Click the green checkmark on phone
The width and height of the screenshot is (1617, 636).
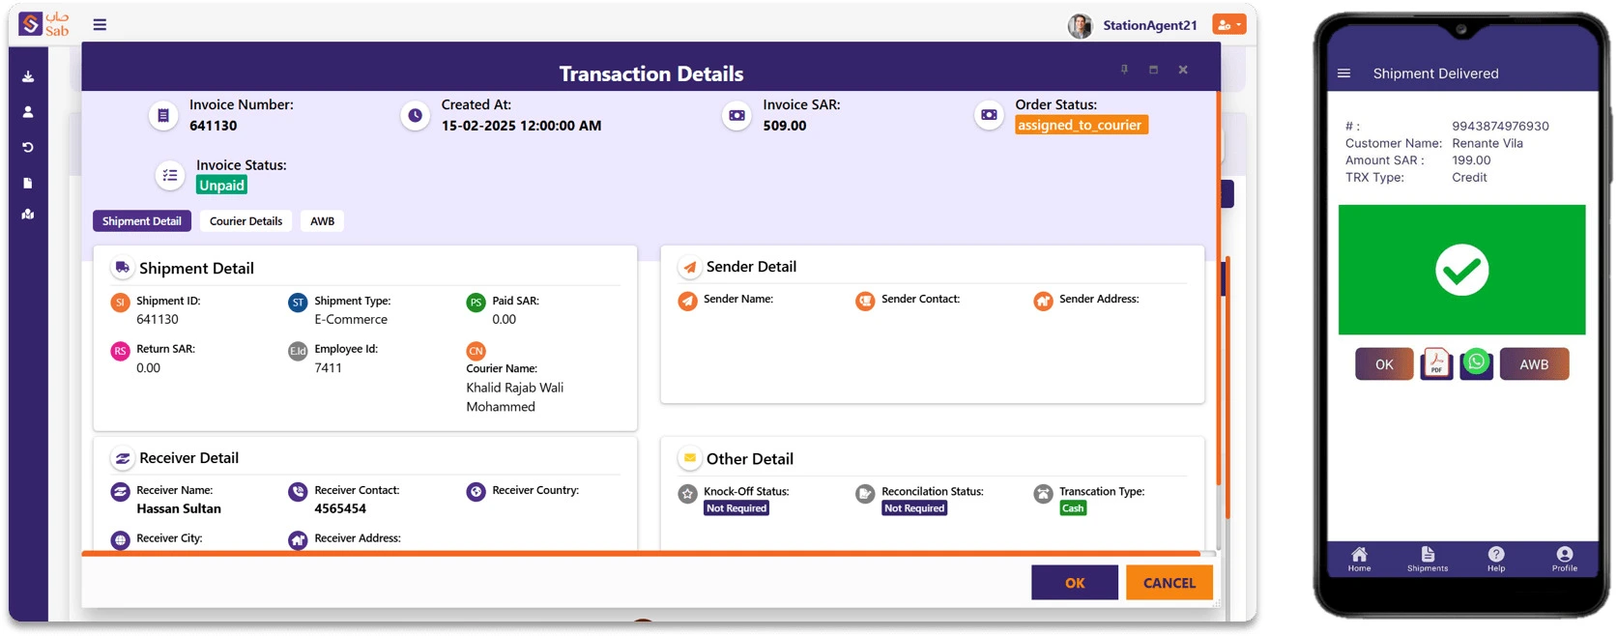tap(1462, 270)
